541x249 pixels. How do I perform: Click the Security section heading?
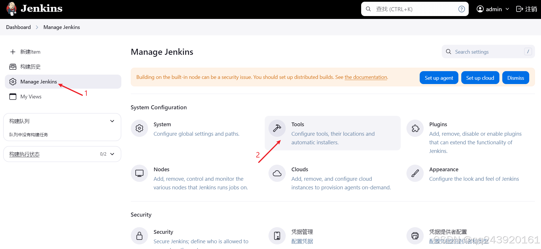point(141,215)
